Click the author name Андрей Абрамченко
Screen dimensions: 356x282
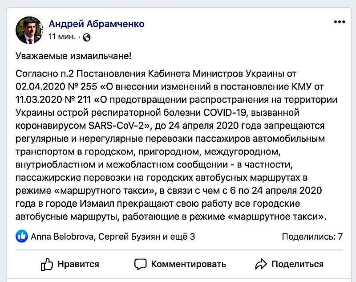(x=97, y=24)
